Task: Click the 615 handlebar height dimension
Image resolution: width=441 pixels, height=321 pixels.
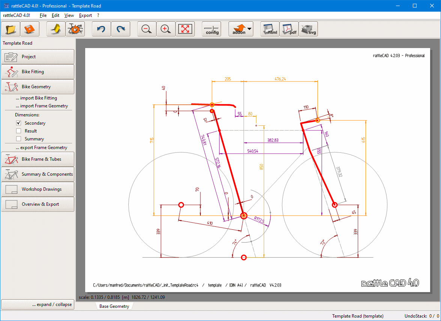Action: (363, 140)
